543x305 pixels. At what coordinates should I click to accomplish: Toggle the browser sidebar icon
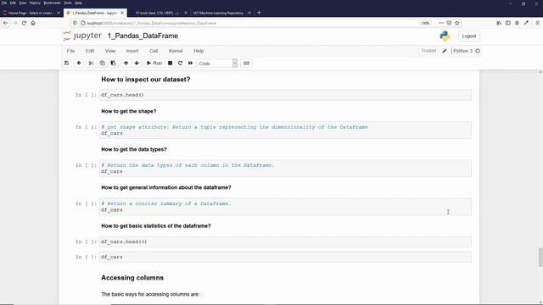508,23
